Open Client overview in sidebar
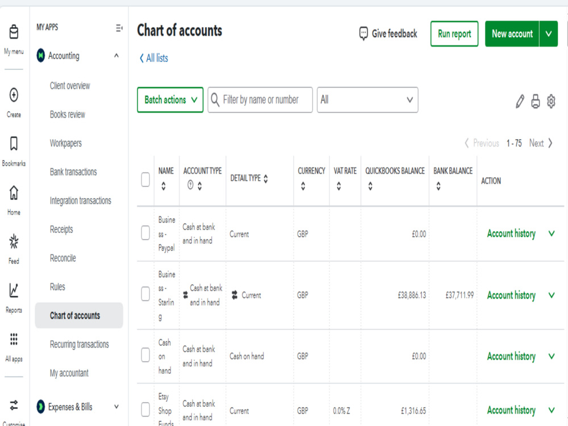568x426 pixels. 70,86
